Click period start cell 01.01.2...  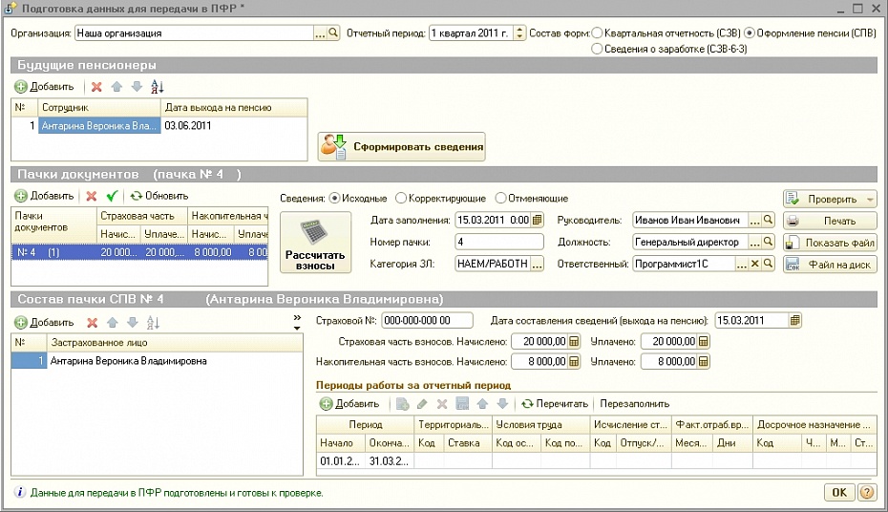pyautogui.click(x=341, y=461)
